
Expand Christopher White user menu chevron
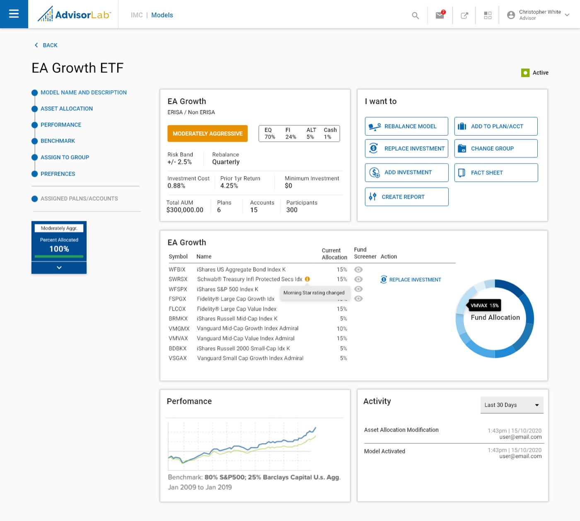pyautogui.click(x=567, y=15)
